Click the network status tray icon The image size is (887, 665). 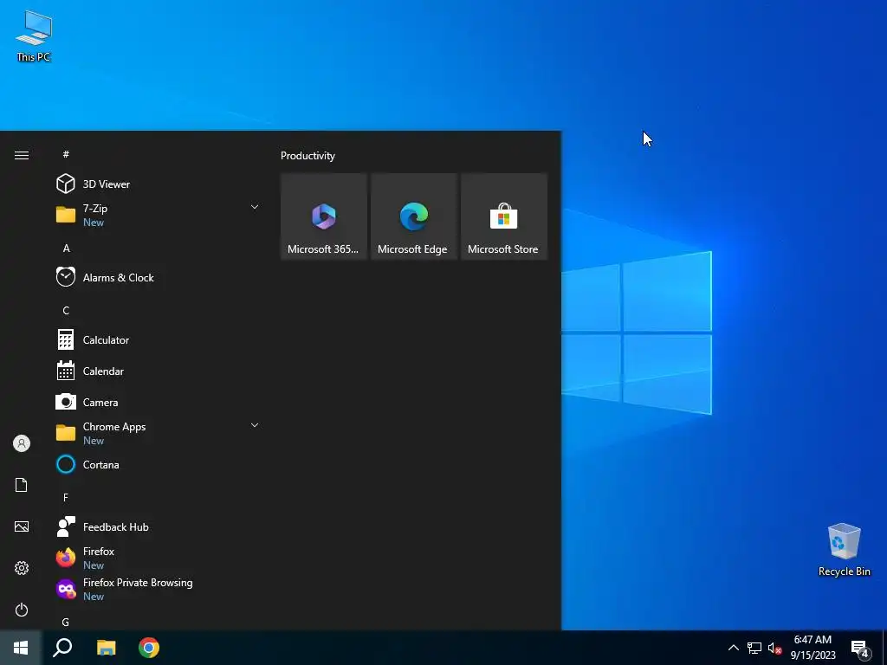pyautogui.click(x=754, y=648)
